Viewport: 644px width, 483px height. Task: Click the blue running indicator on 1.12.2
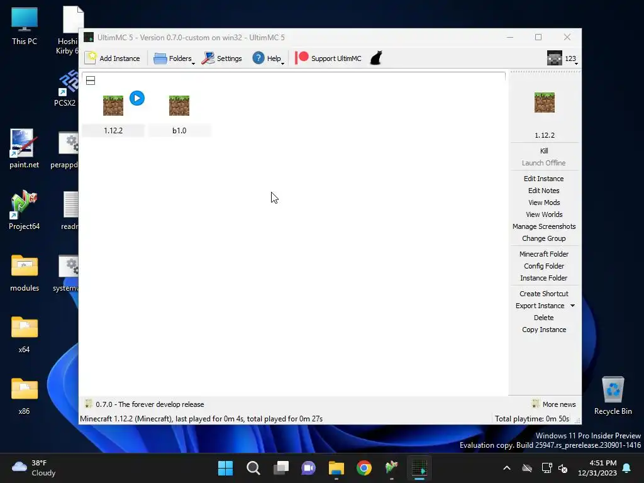pos(137,98)
